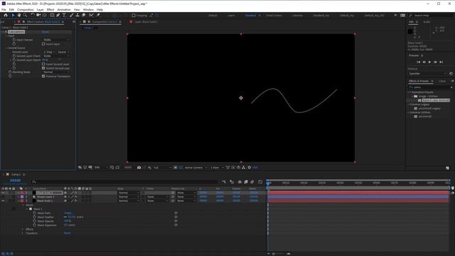This screenshot has height=256, width=455.
Task: Click the Frame Blending enable icon in timeline
Action: (x=246, y=182)
